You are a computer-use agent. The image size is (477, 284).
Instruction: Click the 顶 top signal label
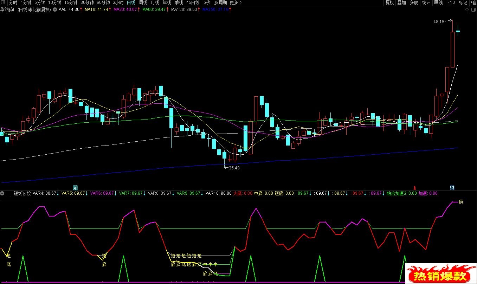coord(461,202)
